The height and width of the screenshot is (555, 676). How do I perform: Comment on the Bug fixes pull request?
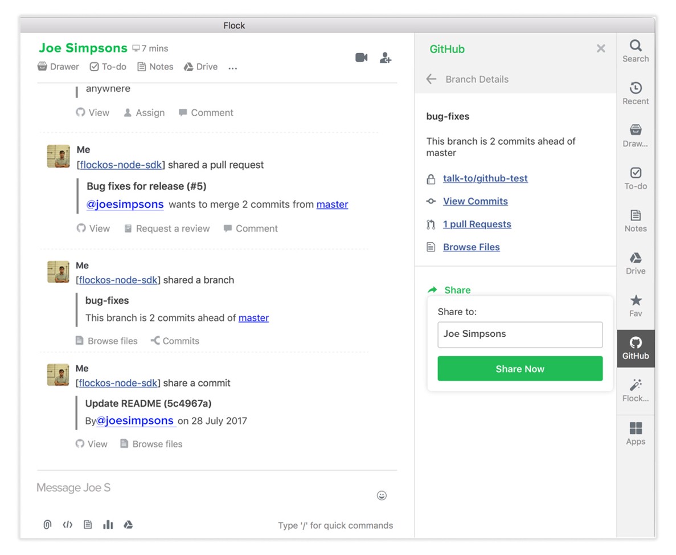point(251,228)
